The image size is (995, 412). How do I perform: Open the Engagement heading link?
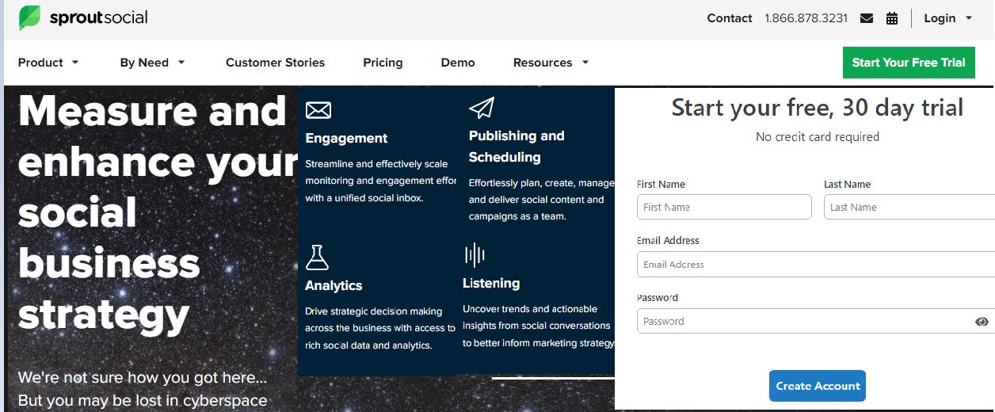(x=346, y=138)
